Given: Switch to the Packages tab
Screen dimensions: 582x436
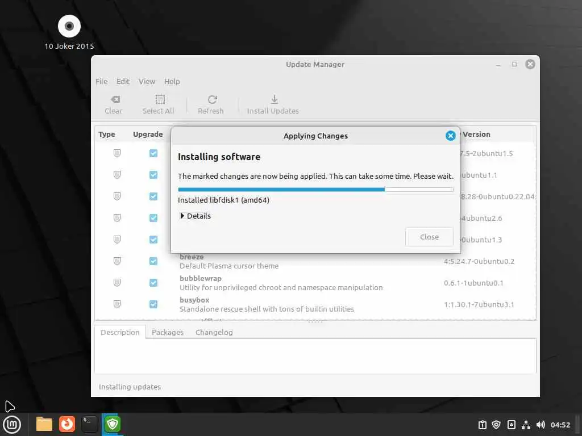Looking at the screenshot, I should point(168,332).
